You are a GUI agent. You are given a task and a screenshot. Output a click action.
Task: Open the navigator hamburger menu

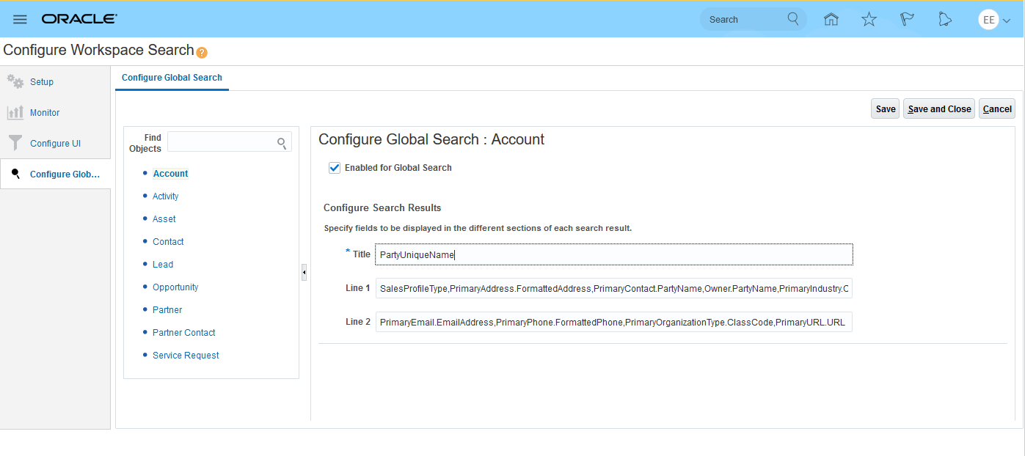click(x=20, y=19)
